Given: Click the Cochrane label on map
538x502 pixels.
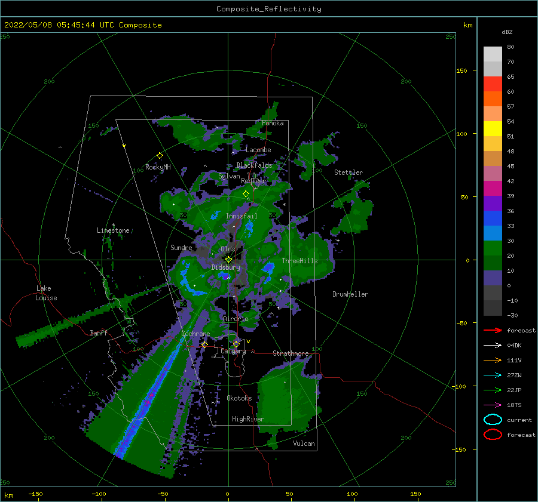Looking at the screenshot, I should (x=195, y=334).
